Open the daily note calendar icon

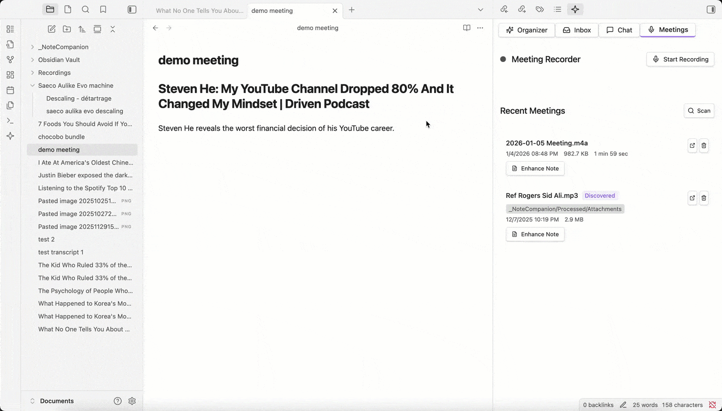[11, 90]
